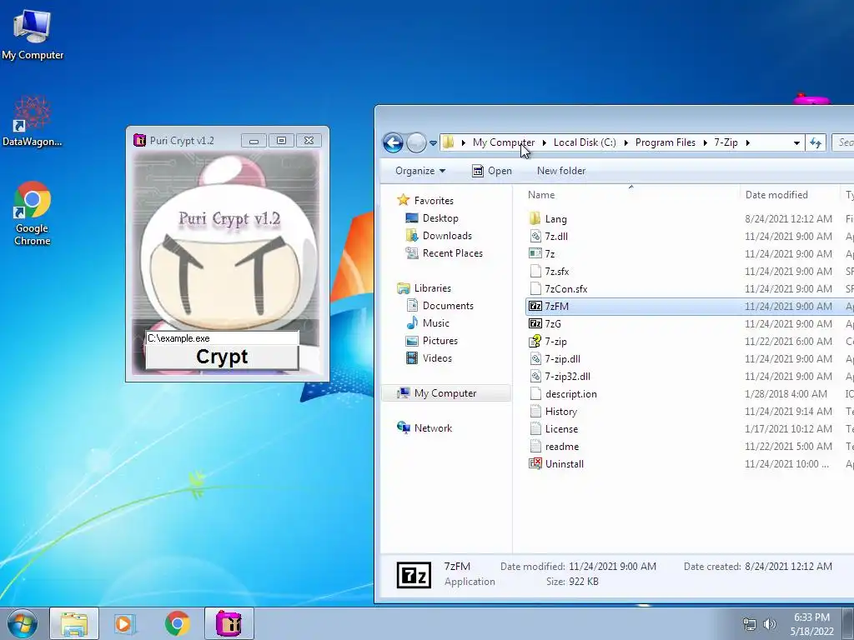Open volume control tray icon

pos(770,624)
